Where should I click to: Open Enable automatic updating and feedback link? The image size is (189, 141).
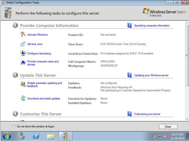click(45, 85)
